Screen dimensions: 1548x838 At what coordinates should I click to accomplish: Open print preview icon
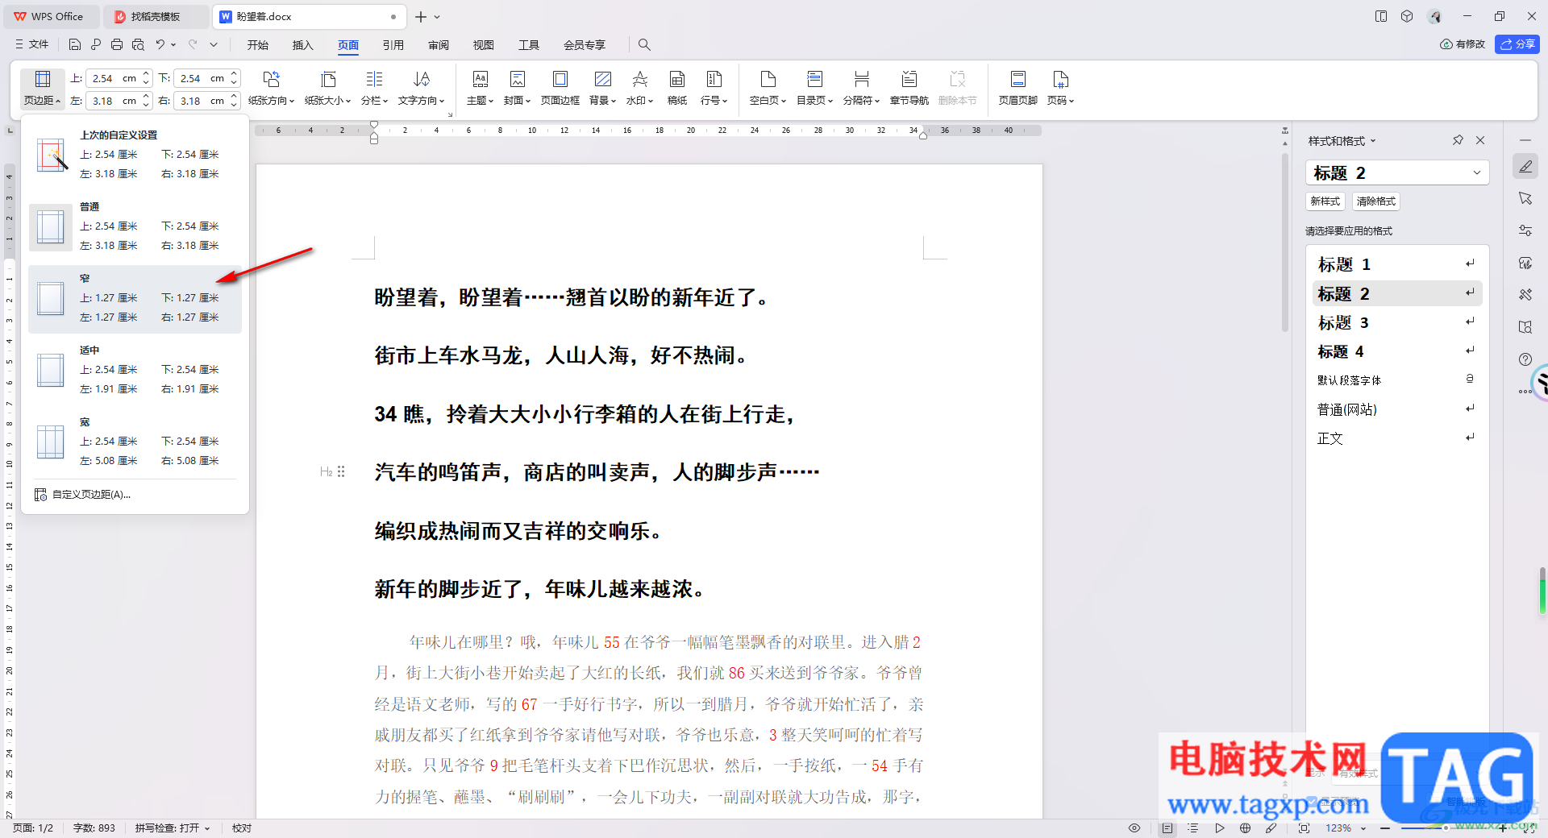coord(138,45)
